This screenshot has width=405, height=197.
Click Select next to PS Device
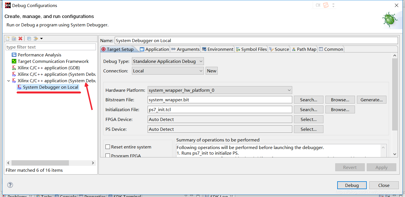point(309,129)
